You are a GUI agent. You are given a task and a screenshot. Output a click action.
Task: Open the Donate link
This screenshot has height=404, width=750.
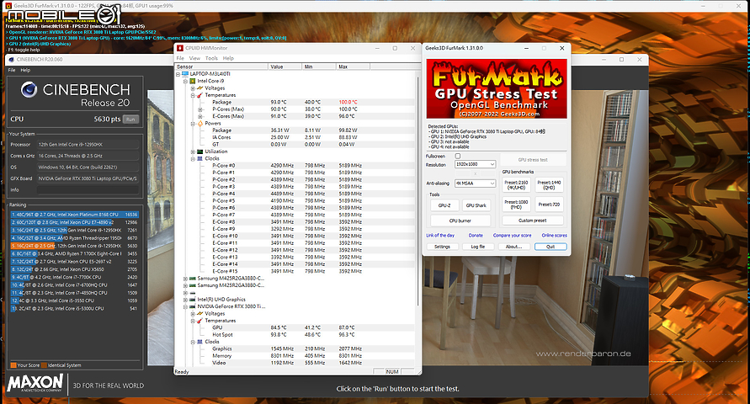click(x=476, y=236)
